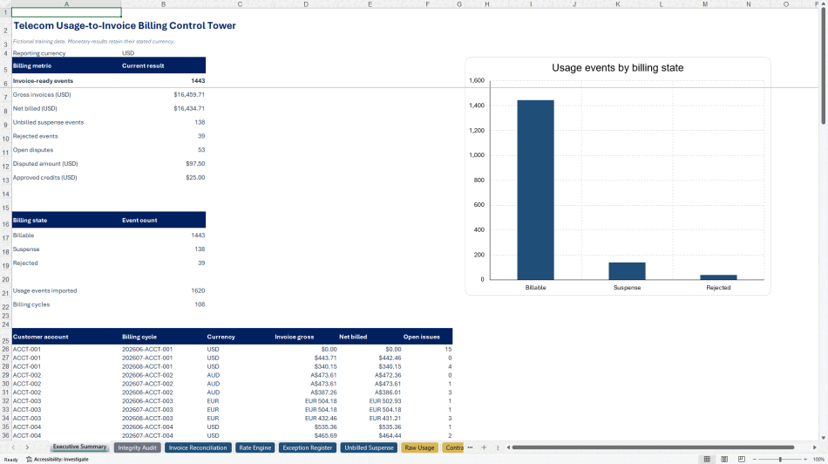The image size is (828, 464).
Task: Open the Raw Usage sheet tab
Action: pos(419,447)
